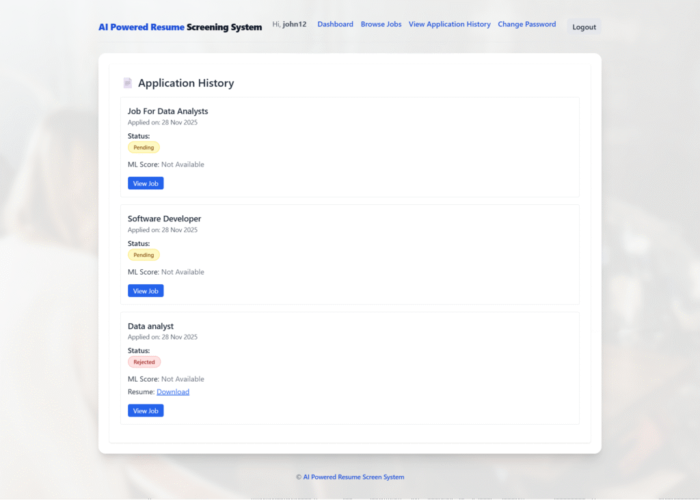Screen dimensions: 700x500
Task: Click the Pending badge on Job For Data Analysts
Action: click(144, 147)
